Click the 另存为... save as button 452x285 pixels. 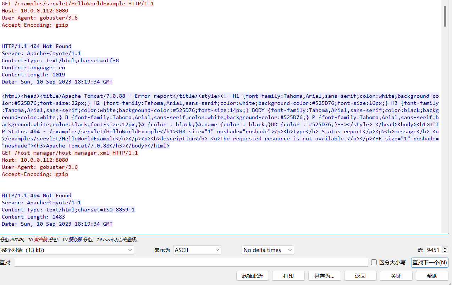tap(324, 276)
